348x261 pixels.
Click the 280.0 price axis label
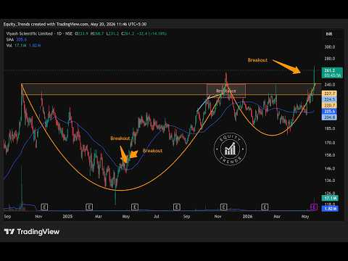330,59
